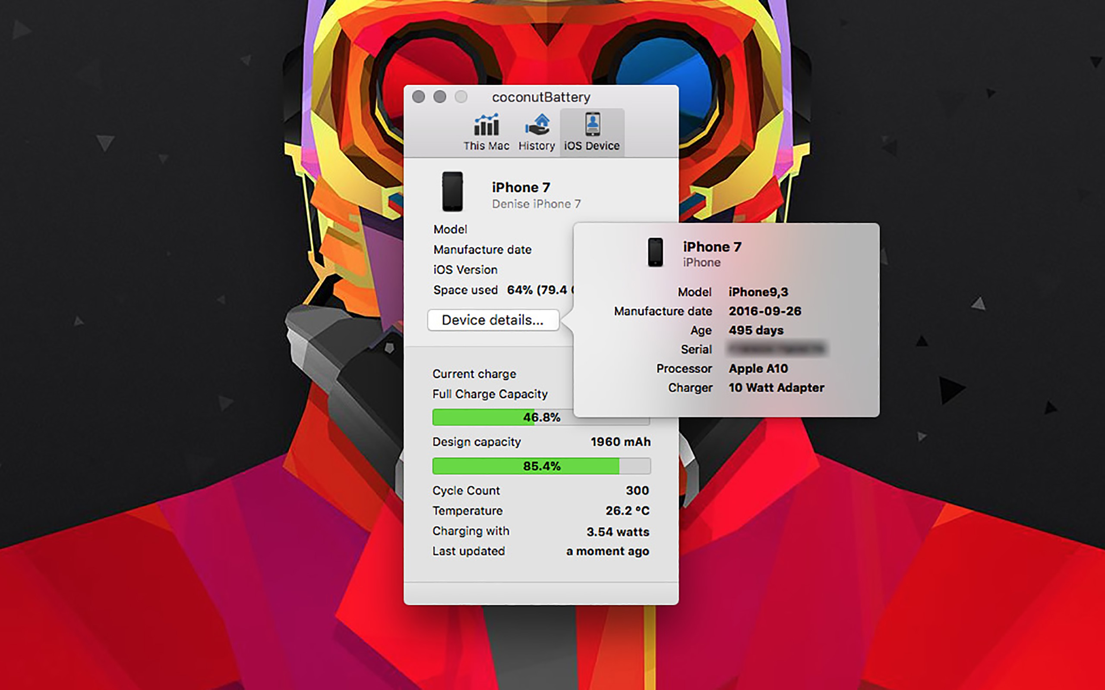Image resolution: width=1105 pixels, height=690 pixels.
Task: Click the 'Temperature' label
Action: pyautogui.click(x=467, y=511)
